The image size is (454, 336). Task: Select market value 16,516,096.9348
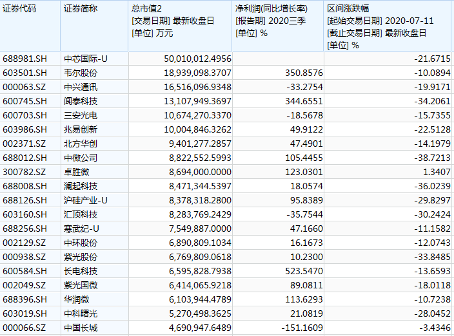click(197, 88)
